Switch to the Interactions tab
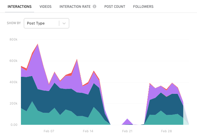 pyautogui.click(x=20, y=6)
